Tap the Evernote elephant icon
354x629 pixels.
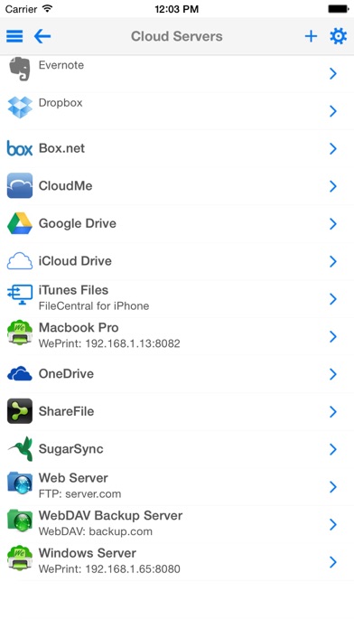click(x=19, y=69)
